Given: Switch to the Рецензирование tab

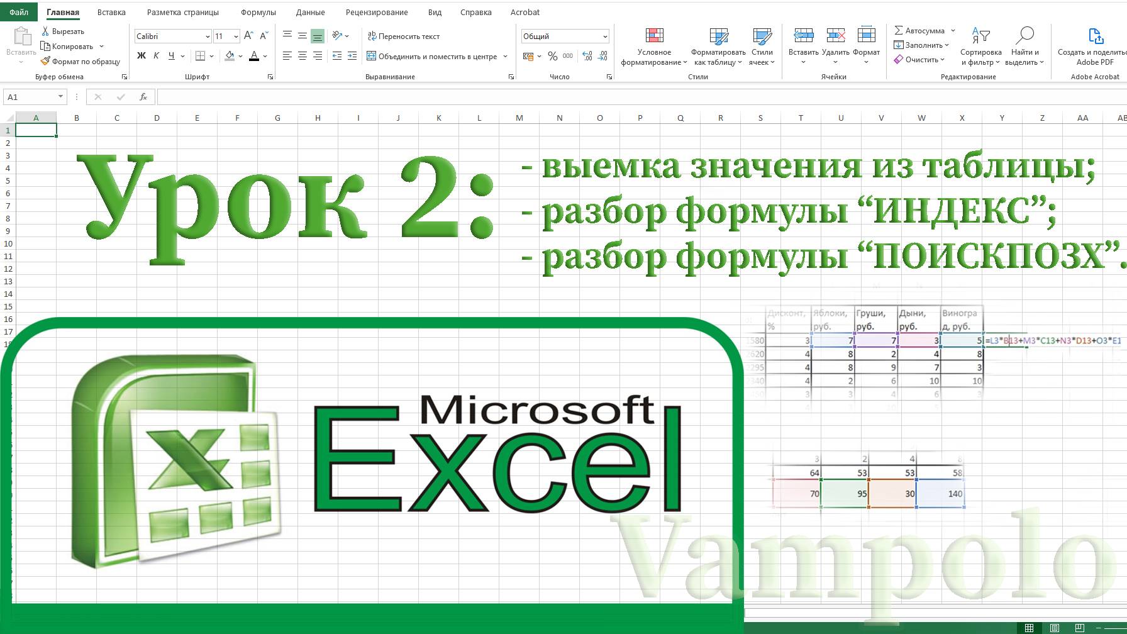Looking at the screenshot, I should tap(377, 12).
